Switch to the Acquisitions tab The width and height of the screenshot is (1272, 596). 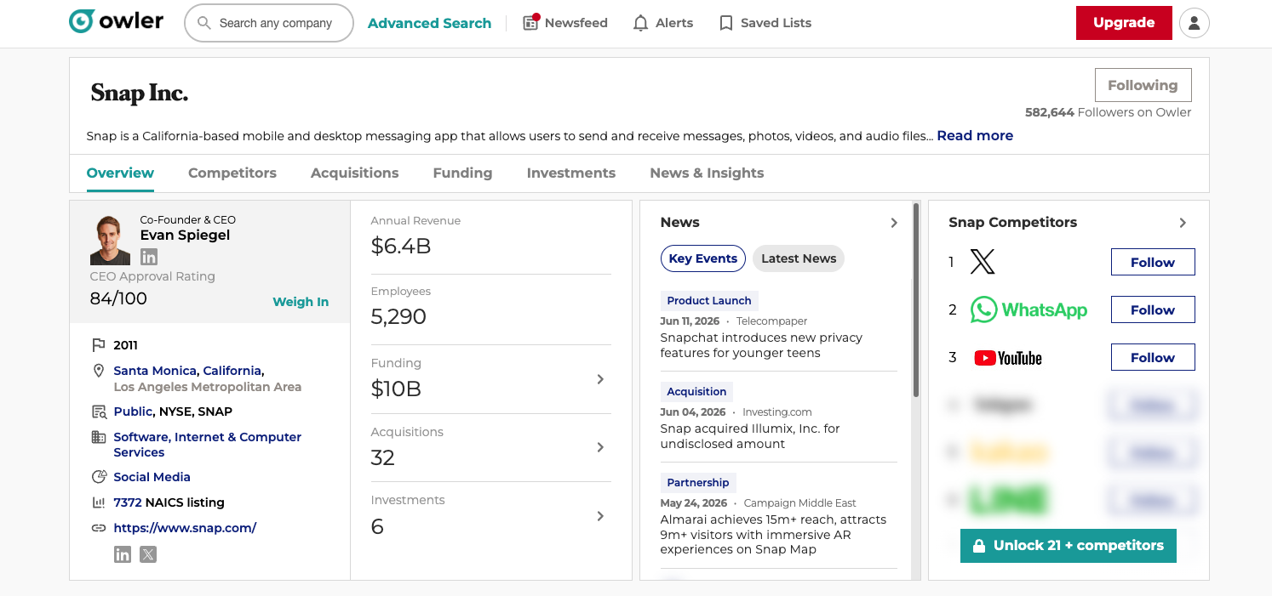coord(355,173)
